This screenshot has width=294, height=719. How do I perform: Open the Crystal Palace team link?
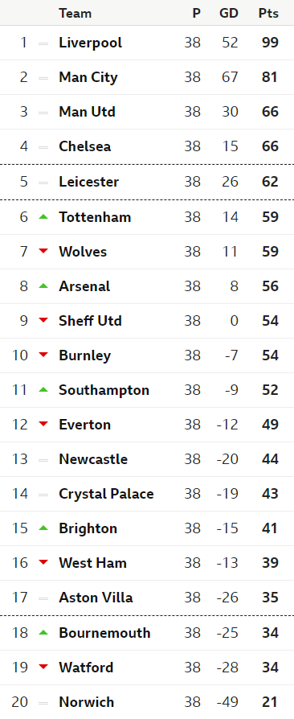(106, 494)
